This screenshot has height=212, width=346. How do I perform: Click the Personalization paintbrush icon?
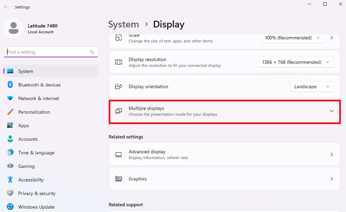[10, 112]
